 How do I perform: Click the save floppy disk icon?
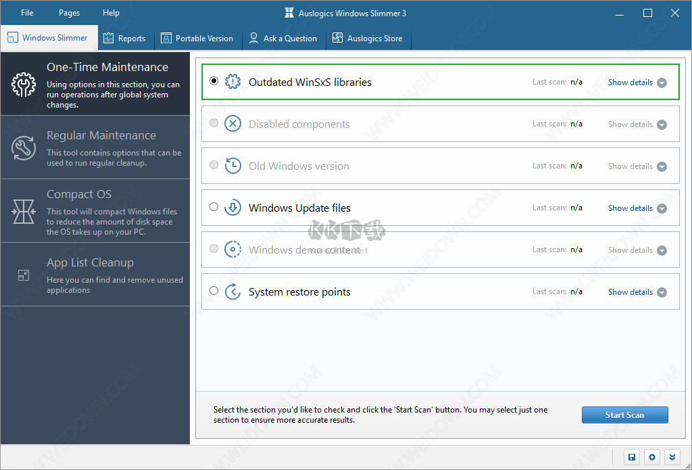click(x=631, y=457)
